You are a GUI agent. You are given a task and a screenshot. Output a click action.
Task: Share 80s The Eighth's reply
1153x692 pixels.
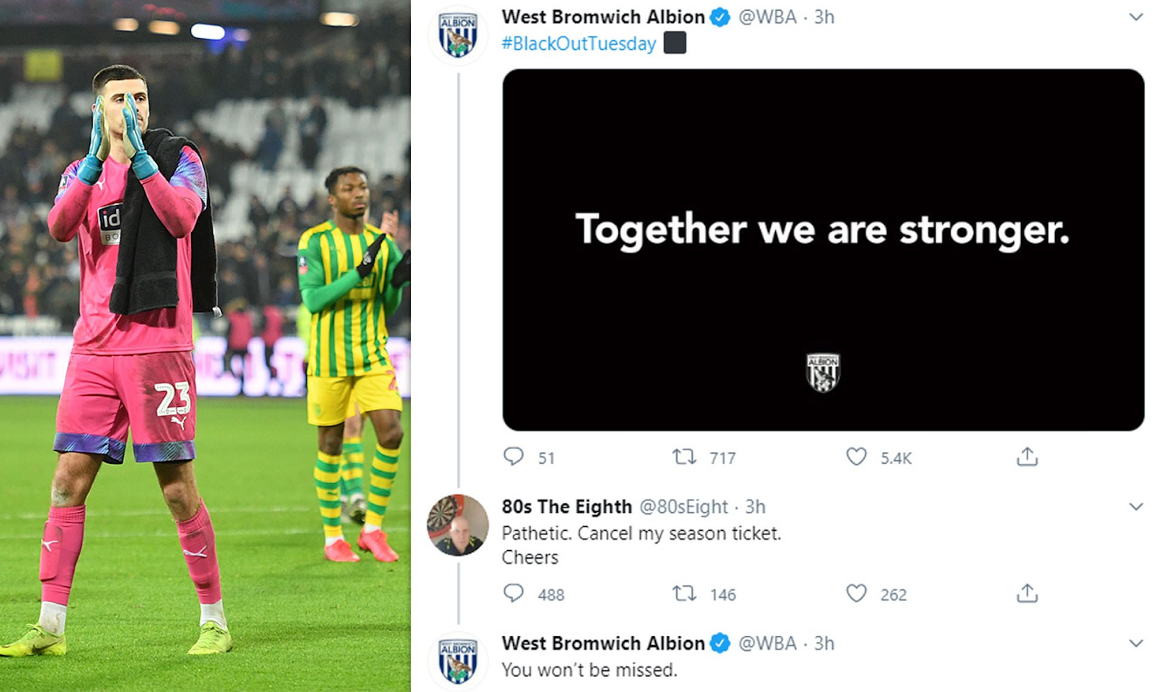click(x=1027, y=593)
